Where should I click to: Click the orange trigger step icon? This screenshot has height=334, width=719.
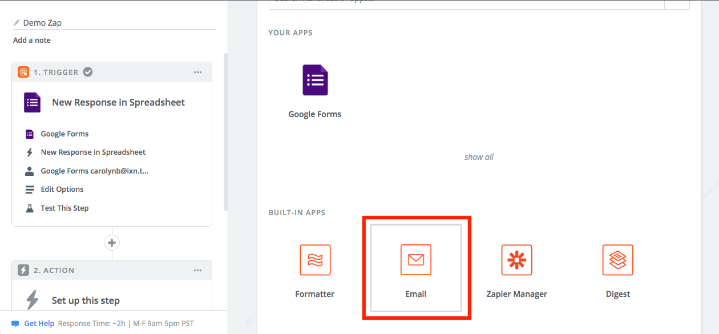click(23, 72)
